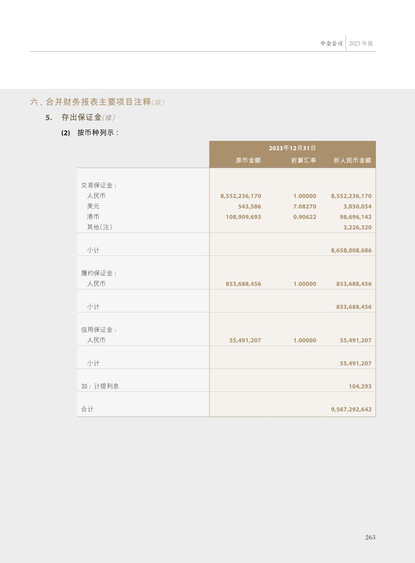
Task: Click the USD exchange rate 7.08270
Action: 304,206
